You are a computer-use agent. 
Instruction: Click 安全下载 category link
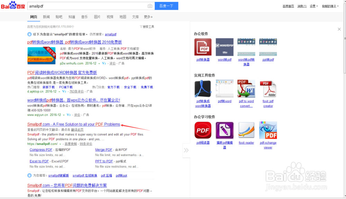130,87
